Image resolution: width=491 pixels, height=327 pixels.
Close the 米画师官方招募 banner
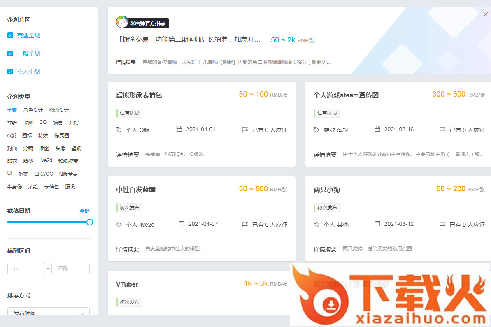(486, 14)
